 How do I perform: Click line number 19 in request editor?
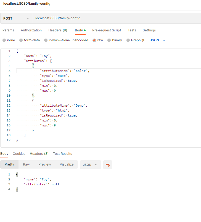(x=8, y=140)
